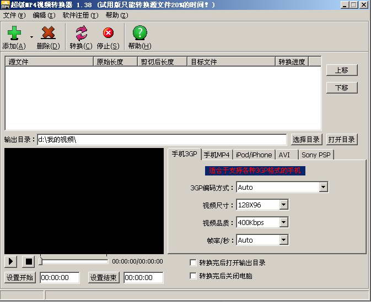Click the Choose Directory (选择目录) button
Image resolution: width=371 pixels, height=302 pixels.
306,140
